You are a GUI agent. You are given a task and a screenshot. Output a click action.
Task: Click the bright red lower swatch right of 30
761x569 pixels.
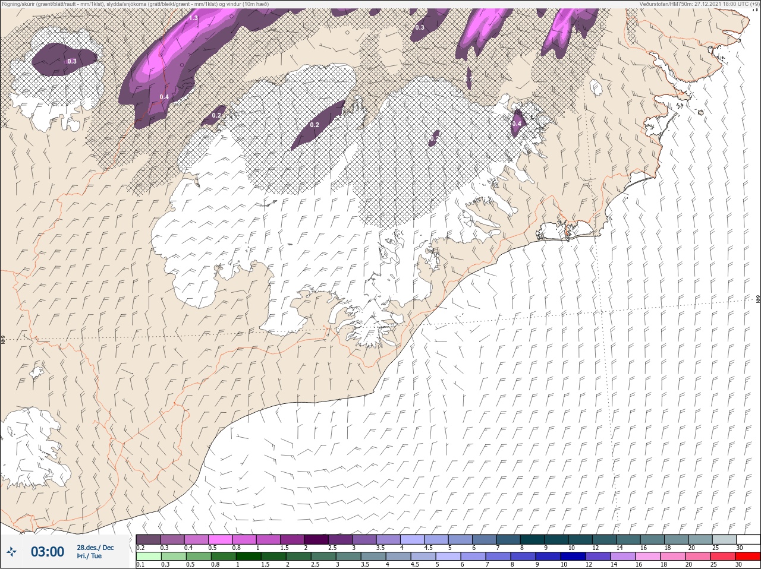pyautogui.click(x=748, y=557)
